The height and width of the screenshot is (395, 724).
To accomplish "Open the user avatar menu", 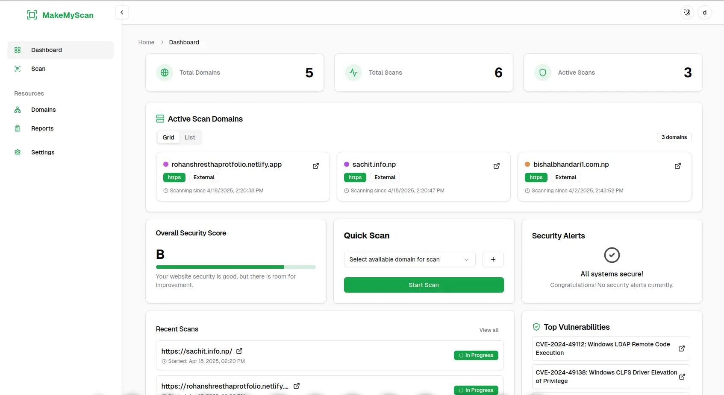I will click(x=705, y=12).
